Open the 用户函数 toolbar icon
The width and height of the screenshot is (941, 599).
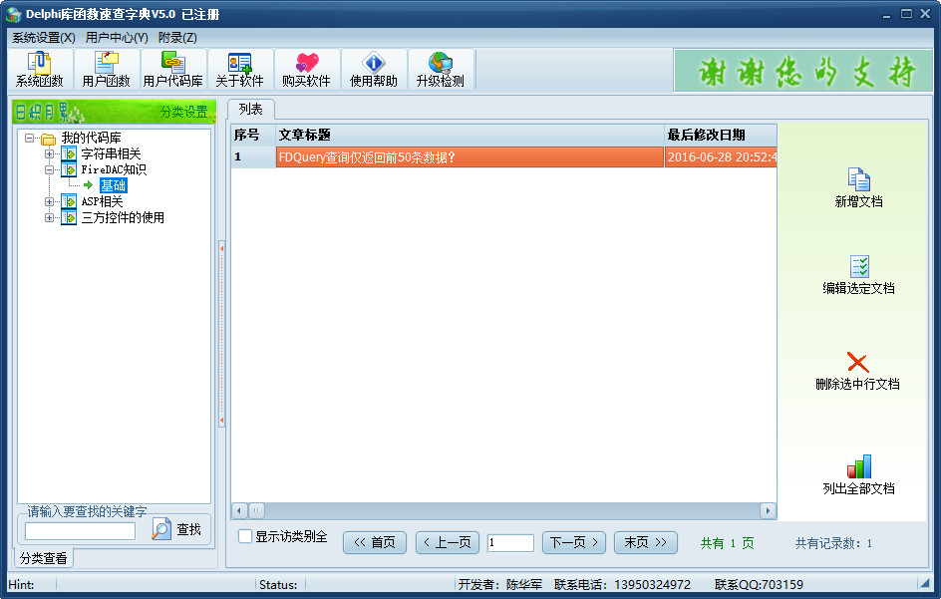(107, 63)
